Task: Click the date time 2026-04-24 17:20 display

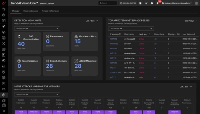Action: [128, 3]
